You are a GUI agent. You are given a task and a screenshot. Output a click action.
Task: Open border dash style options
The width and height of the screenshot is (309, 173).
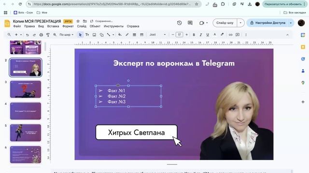(x=141, y=35)
